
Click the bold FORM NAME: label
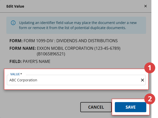22,48
